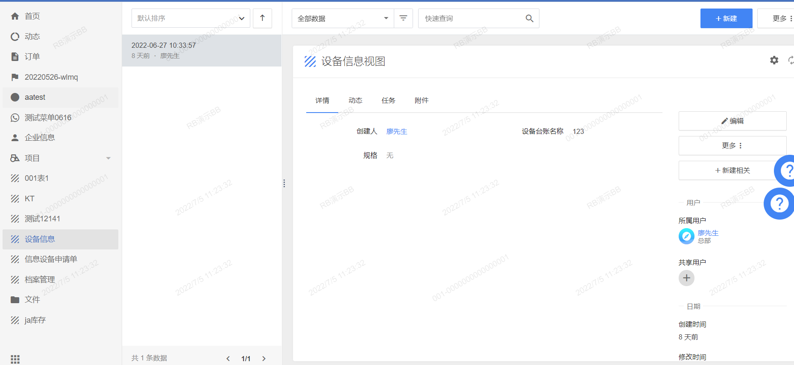
Task: Click the 1/1 page indicator
Action: pos(246,359)
